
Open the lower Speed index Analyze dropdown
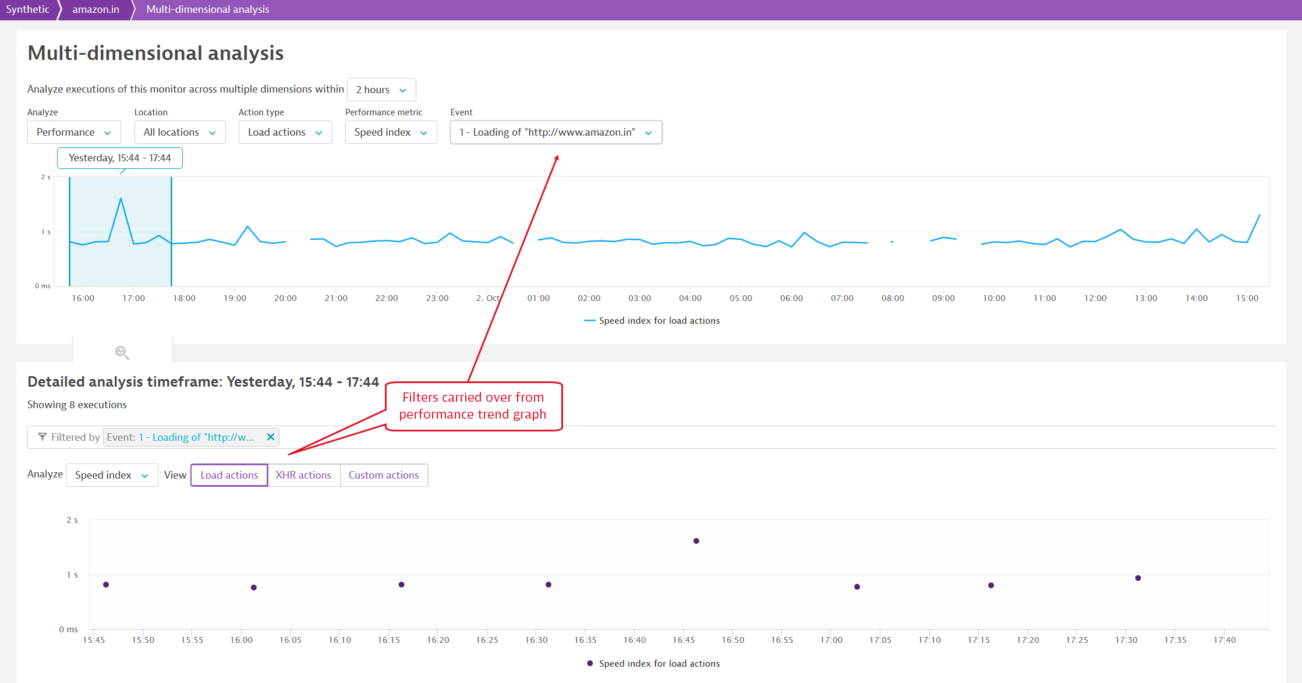point(112,475)
